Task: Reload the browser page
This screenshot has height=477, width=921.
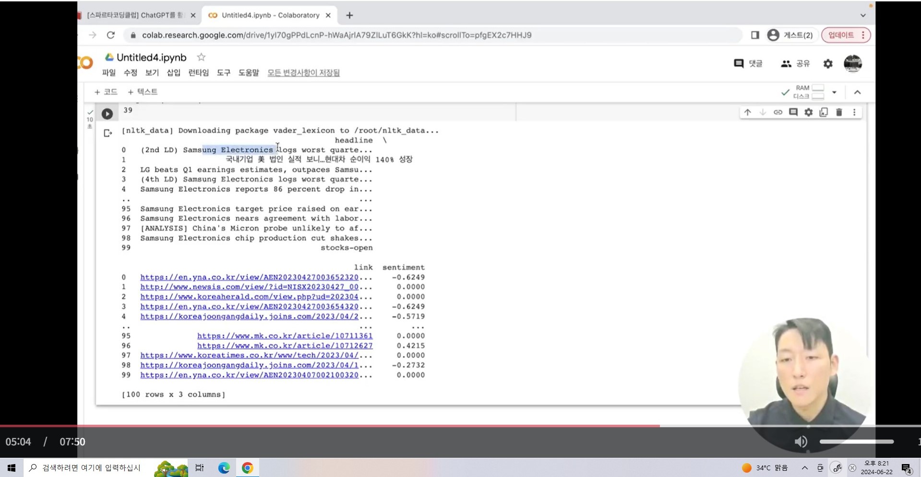Action: tap(111, 35)
